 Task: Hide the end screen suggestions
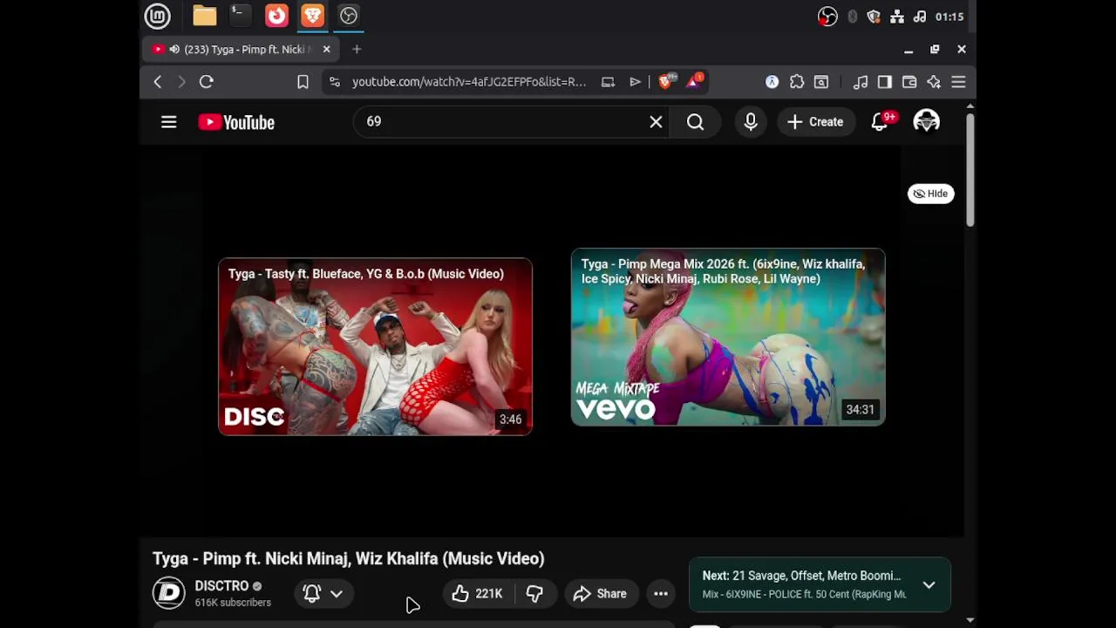pos(930,194)
